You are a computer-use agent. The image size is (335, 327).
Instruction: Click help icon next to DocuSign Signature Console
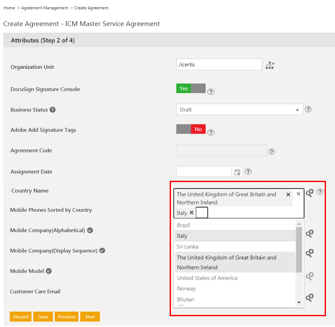pyautogui.click(x=211, y=91)
